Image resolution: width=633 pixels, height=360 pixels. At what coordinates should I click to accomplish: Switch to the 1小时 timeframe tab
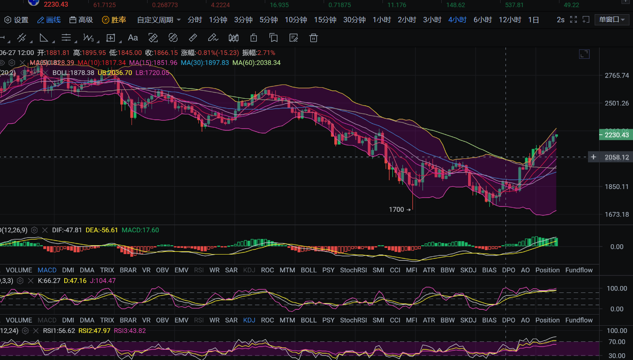click(382, 20)
